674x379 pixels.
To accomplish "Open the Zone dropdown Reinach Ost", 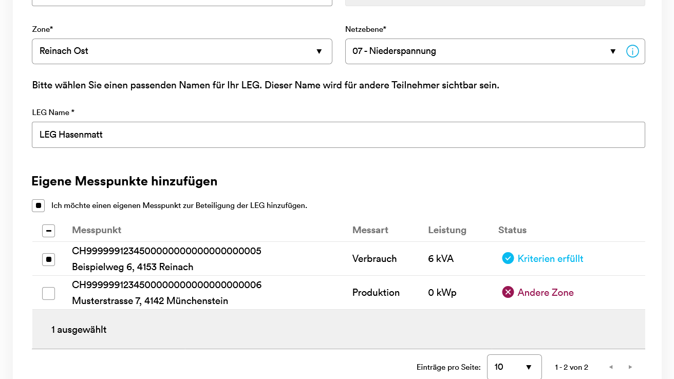I will tap(182, 51).
